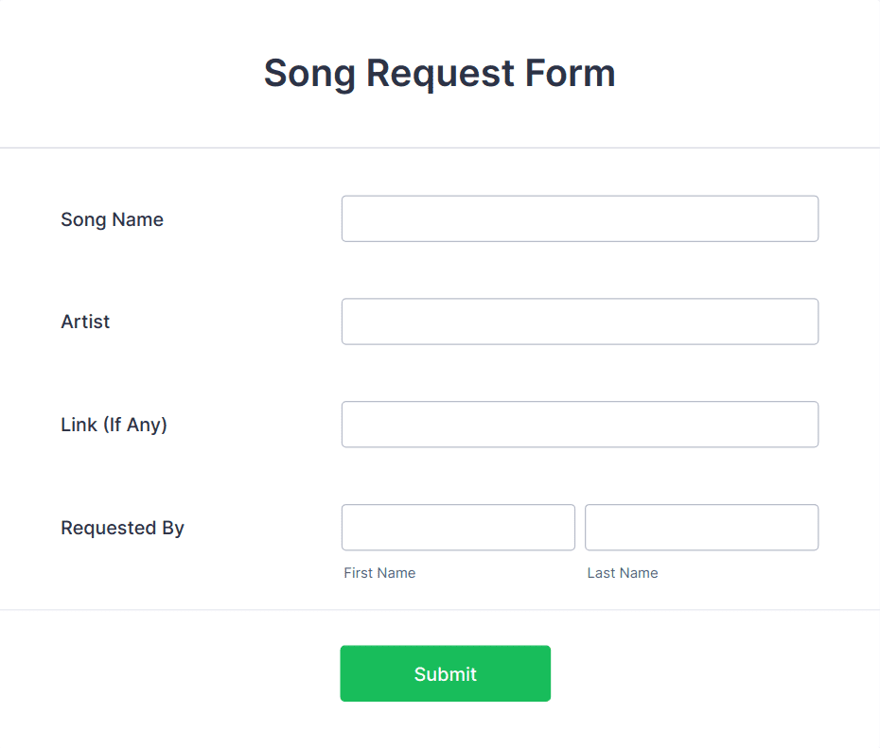880x748 pixels.
Task: Click the field beside Link (If Any)
Action: (579, 424)
